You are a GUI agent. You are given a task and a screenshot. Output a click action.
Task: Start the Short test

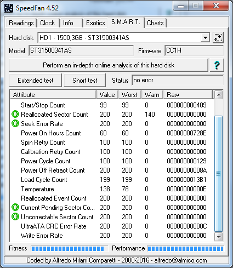85,81
